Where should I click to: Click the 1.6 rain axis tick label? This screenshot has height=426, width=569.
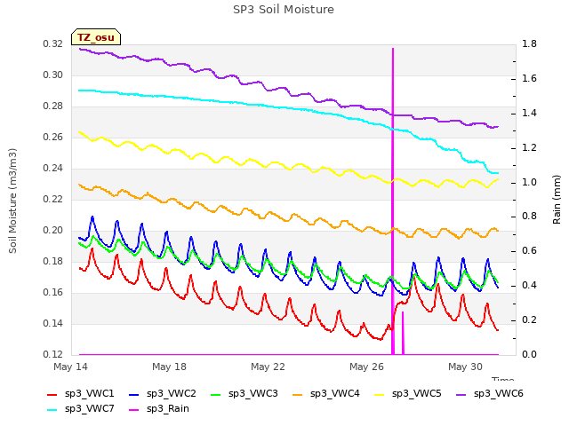[529, 79]
